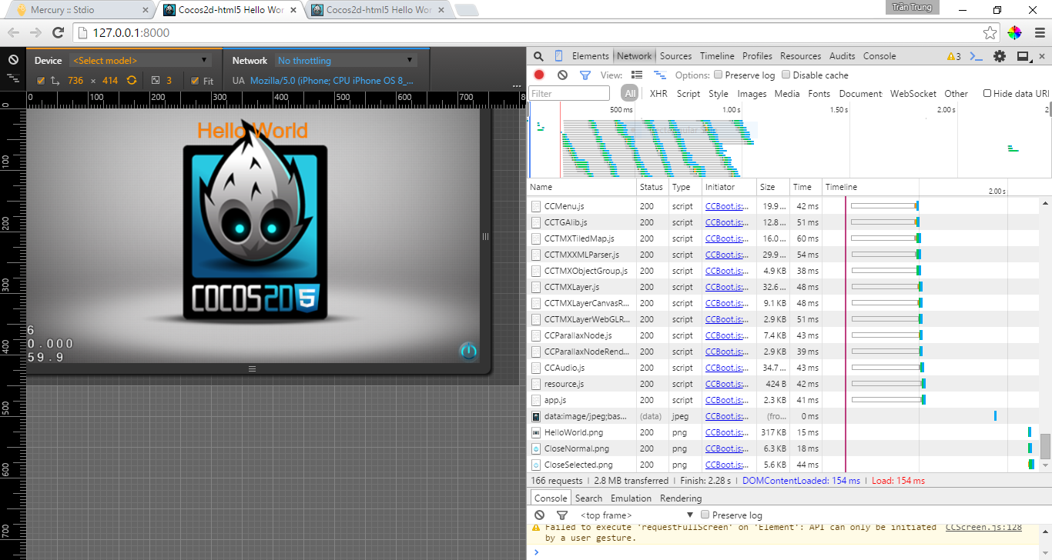Click the red record network log button

539,75
